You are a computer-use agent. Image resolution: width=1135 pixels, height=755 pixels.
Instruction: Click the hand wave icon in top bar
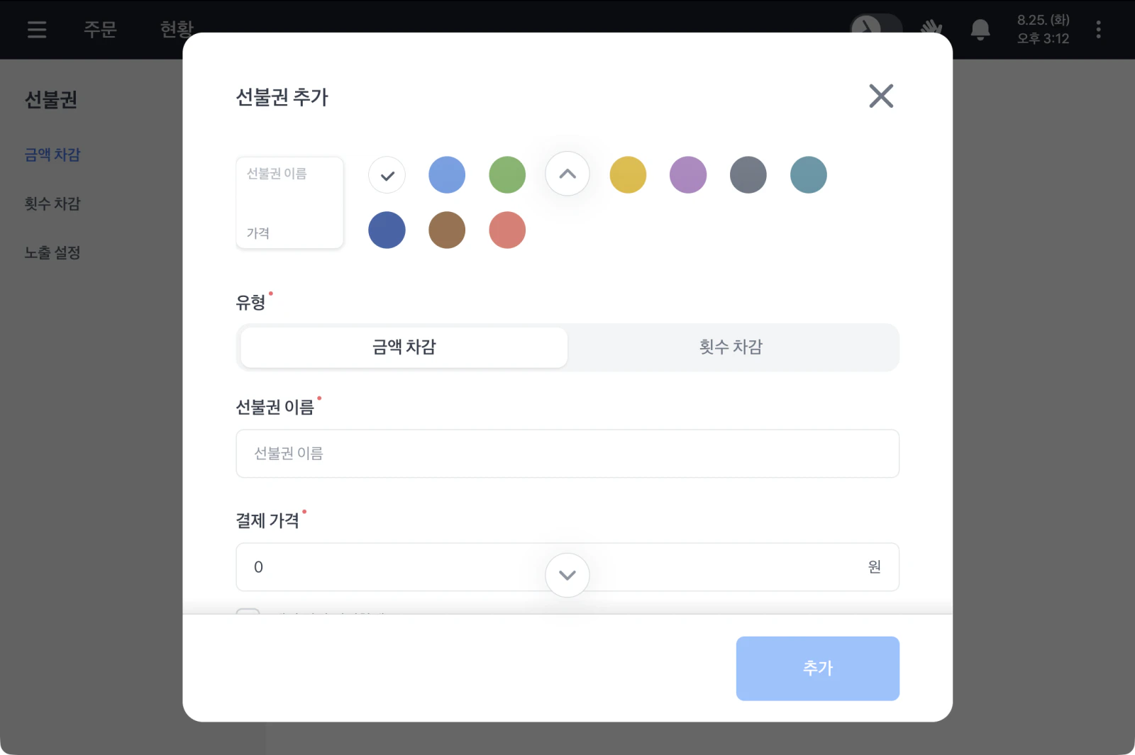pyautogui.click(x=931, y=28)
